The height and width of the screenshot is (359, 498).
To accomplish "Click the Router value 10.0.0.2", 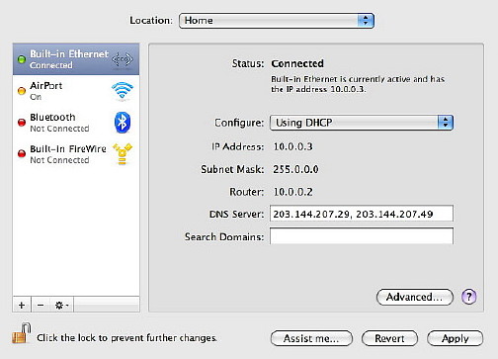I will pyautogui.click(x=292, y=192).
